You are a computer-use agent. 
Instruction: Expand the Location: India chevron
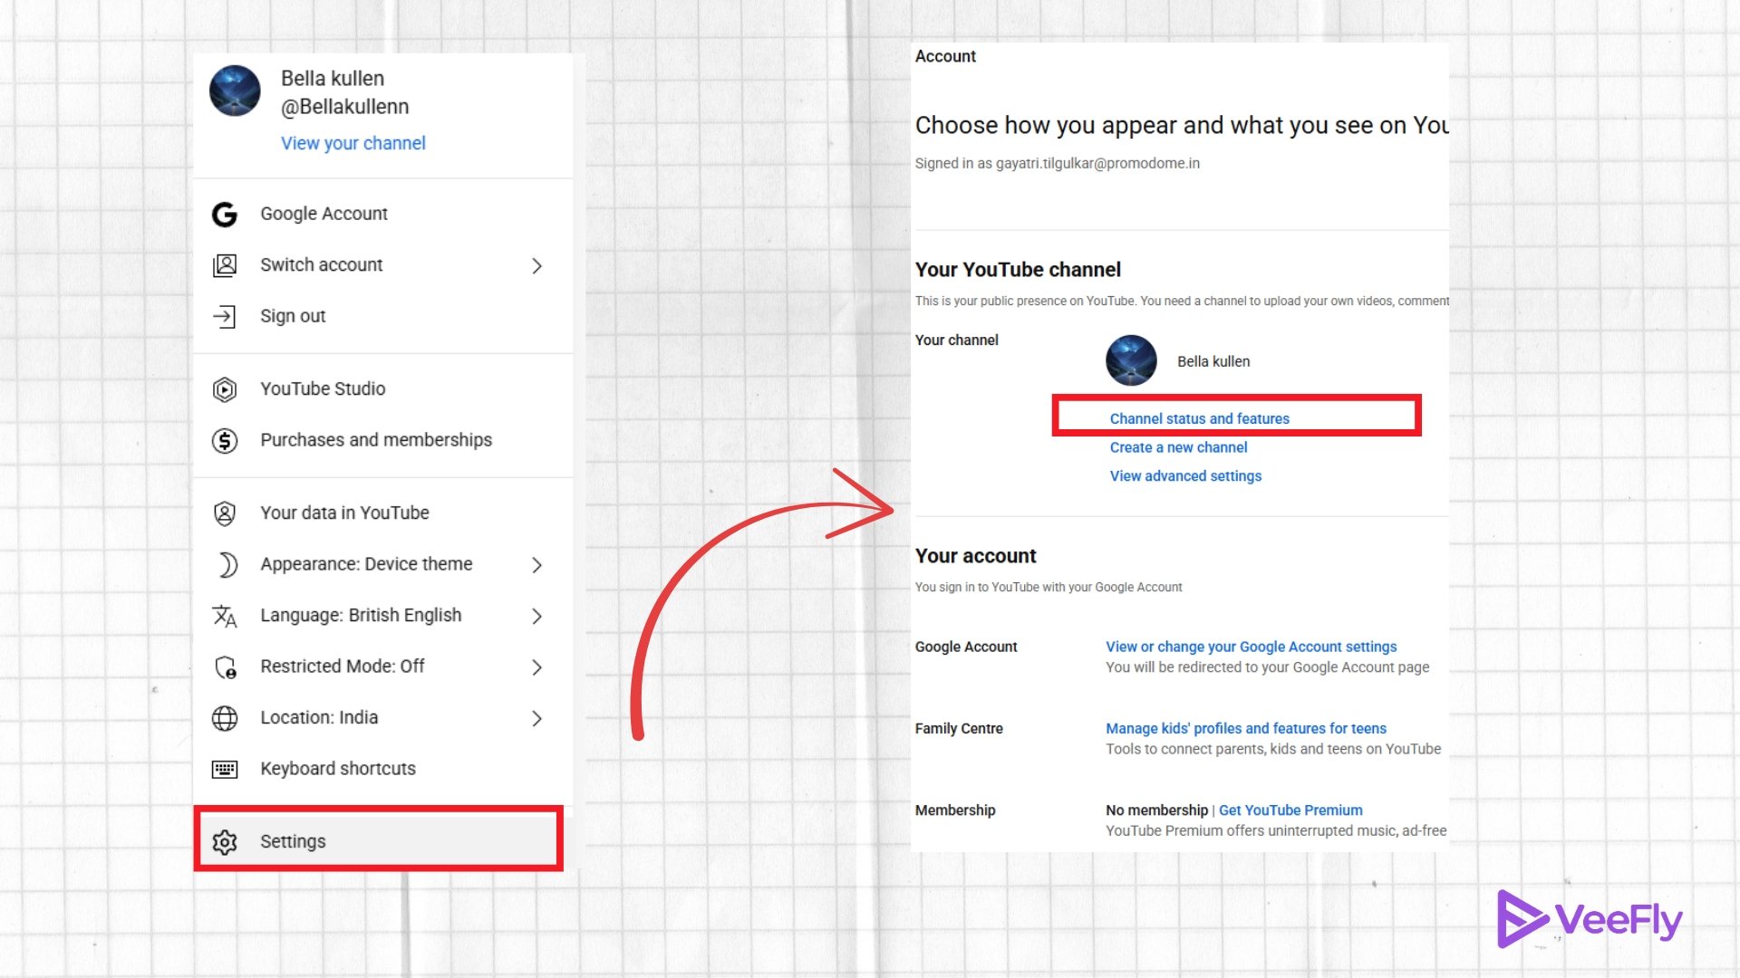tap(536, 719)
